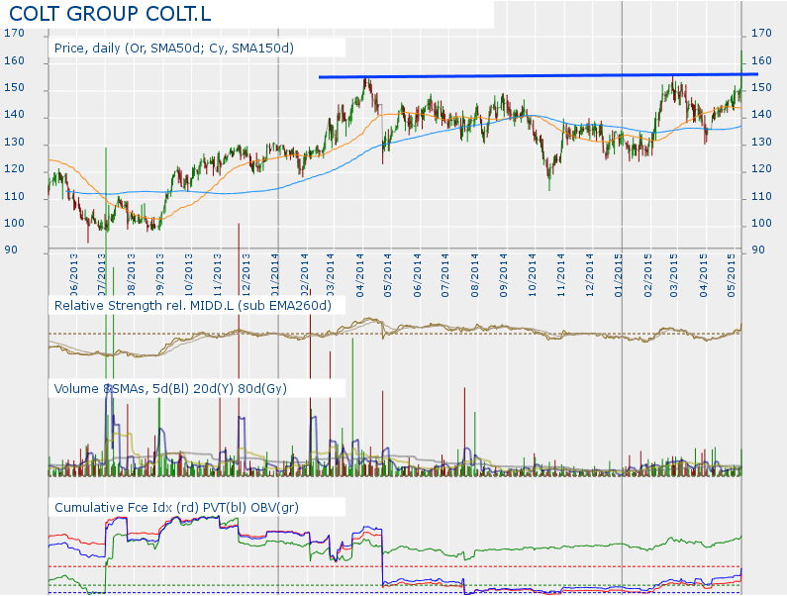
Task: Click the 06/2013 date axis label
Action: 74,275
